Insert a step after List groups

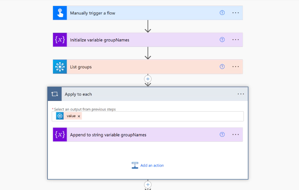148,79
